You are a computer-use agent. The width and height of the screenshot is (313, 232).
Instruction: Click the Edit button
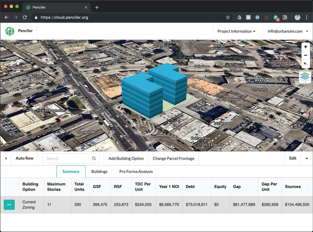[x=293, y=158]
